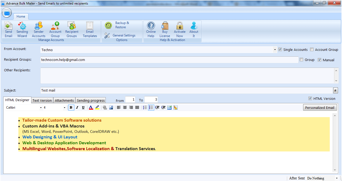Open the font color picker
Image resolution: width=342 pixels, height=181 pixels.
coord(91,108)
